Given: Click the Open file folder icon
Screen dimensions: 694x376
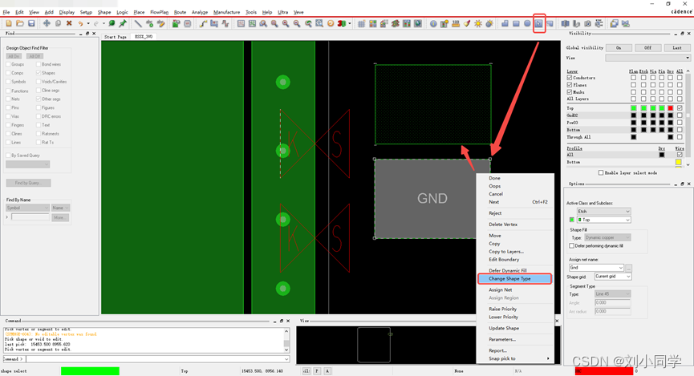Looking at the screenshot, I should coord(20,23).
